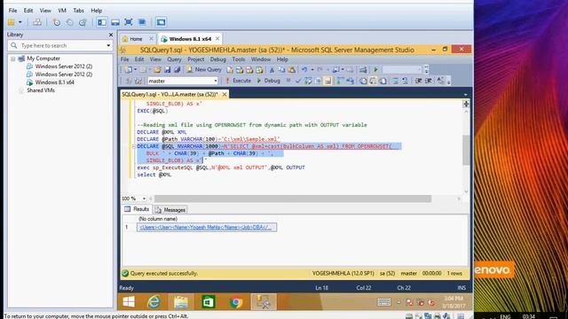Screen dimensions: 568x319
Task: Open the New Project dropdown arrow
Action: [x=135, y=69]
